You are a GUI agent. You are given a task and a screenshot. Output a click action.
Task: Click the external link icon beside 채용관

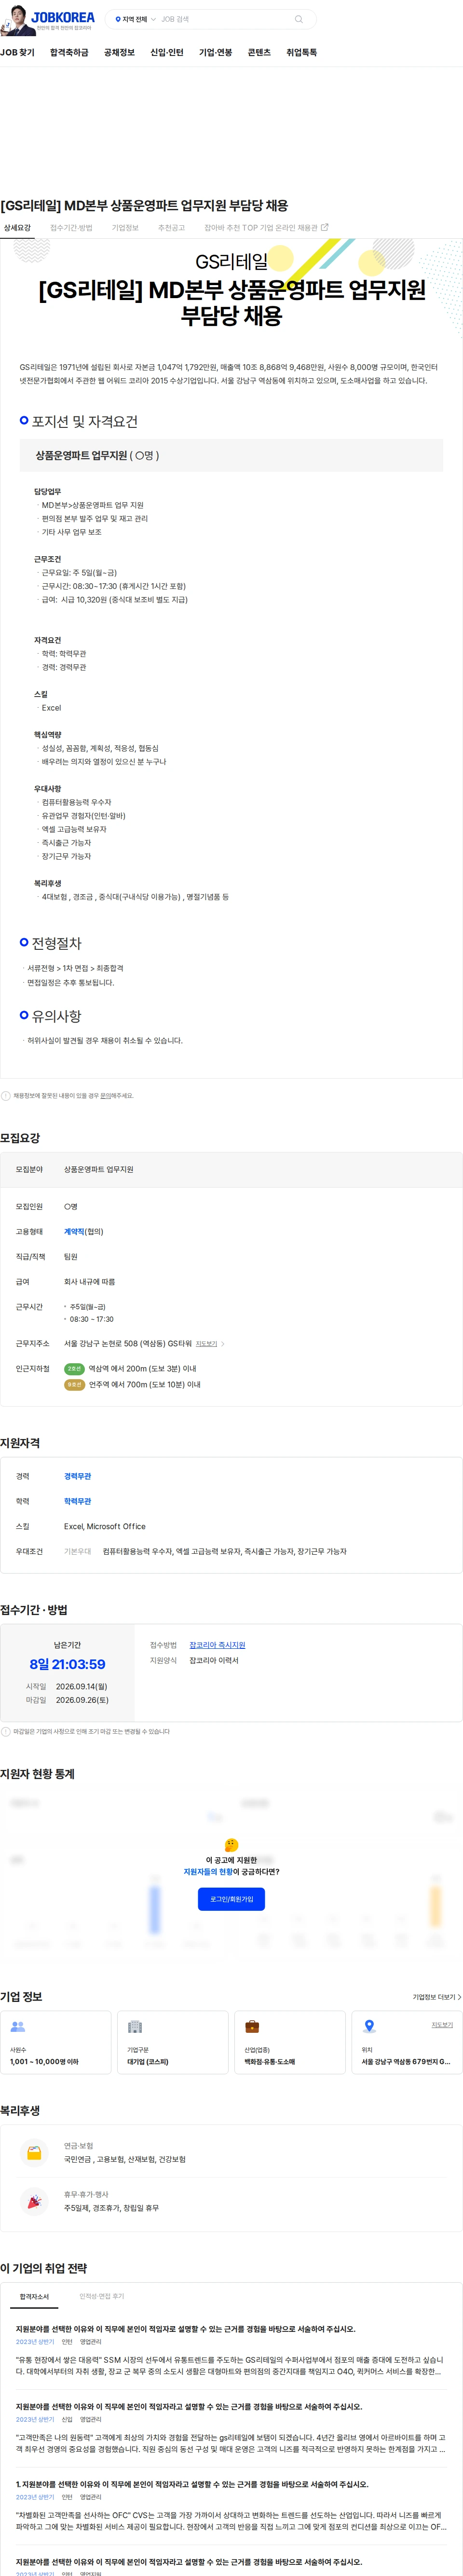[x=324, y=227]
